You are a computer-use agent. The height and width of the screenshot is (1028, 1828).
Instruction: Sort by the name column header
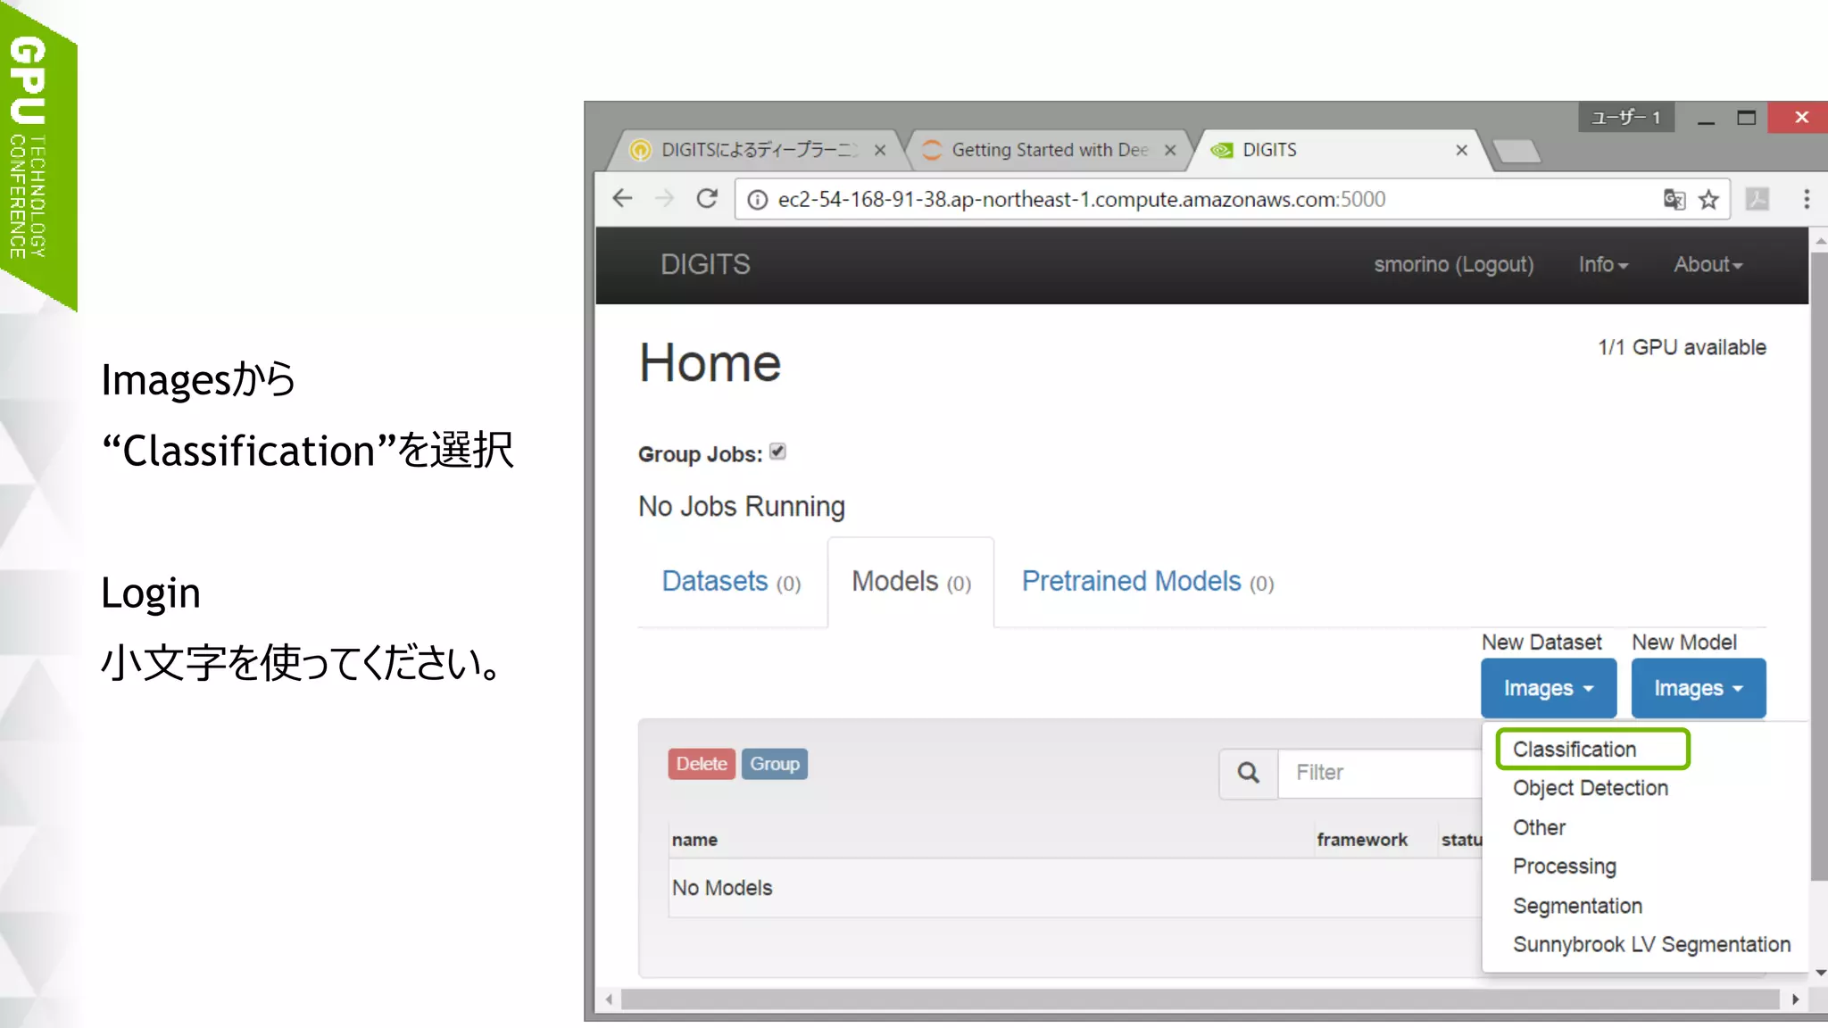click(x=694, y=840)
